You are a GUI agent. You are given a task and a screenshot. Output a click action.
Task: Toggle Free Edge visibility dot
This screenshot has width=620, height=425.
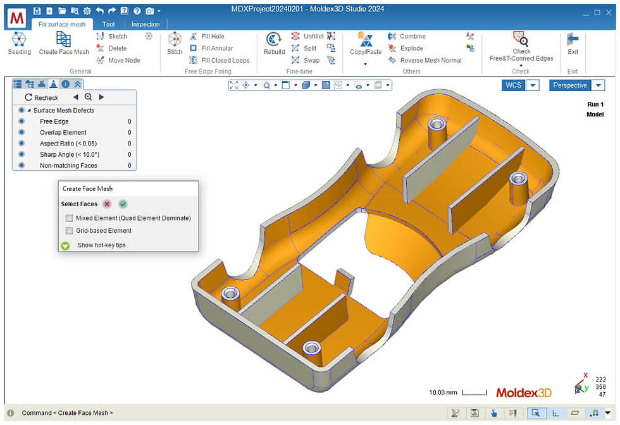(x=22, y=121)
